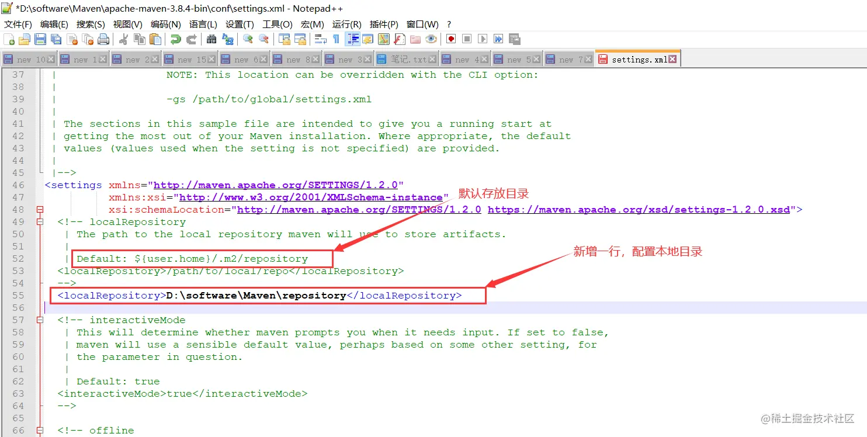Open the user-defined language dialog icon
The image size is (867, 437).
[x=367, y=39]
